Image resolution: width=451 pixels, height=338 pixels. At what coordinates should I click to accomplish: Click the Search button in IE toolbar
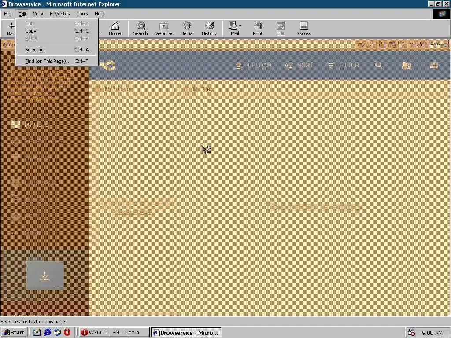click(x=140, y=29)
